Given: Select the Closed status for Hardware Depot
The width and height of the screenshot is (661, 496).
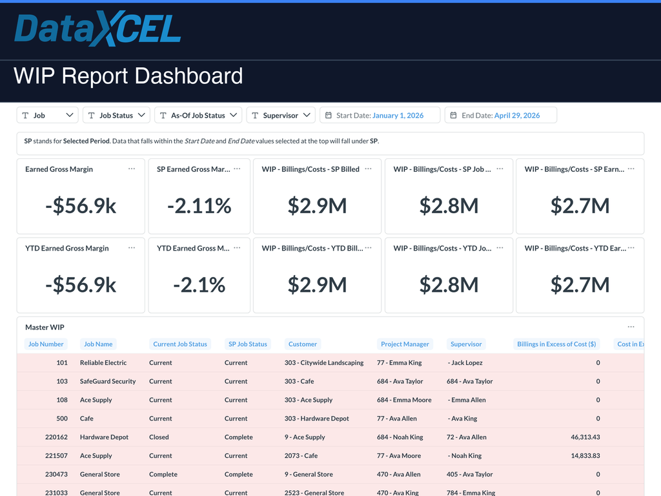Looking at the screenshot, I should pyautogui.click(x=159, y=437).
